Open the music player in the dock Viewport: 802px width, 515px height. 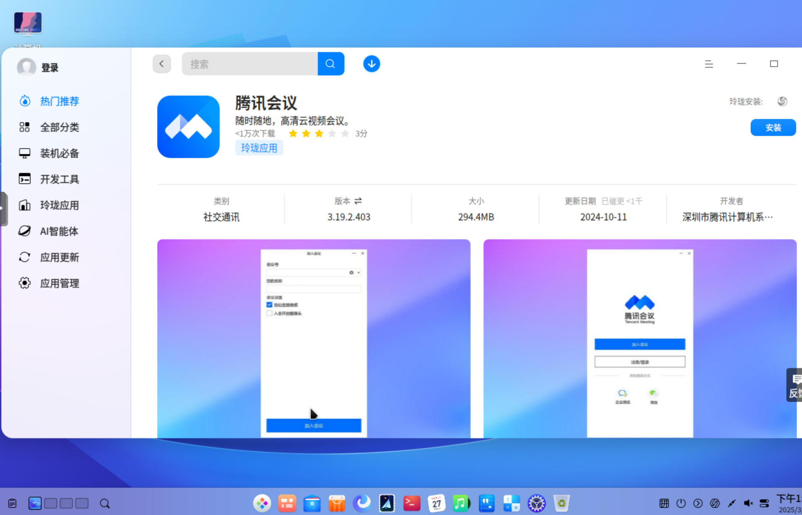[x=461, y=503]
